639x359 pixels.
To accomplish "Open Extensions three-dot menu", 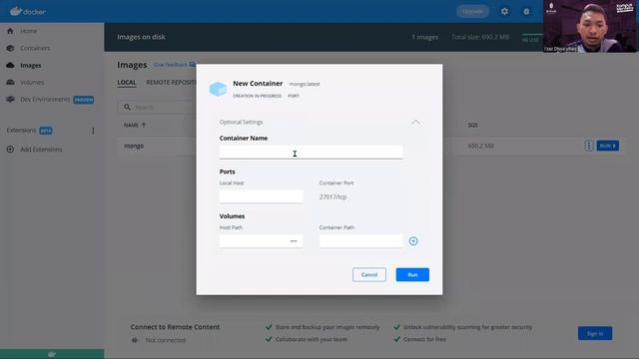I will point(93,131).
